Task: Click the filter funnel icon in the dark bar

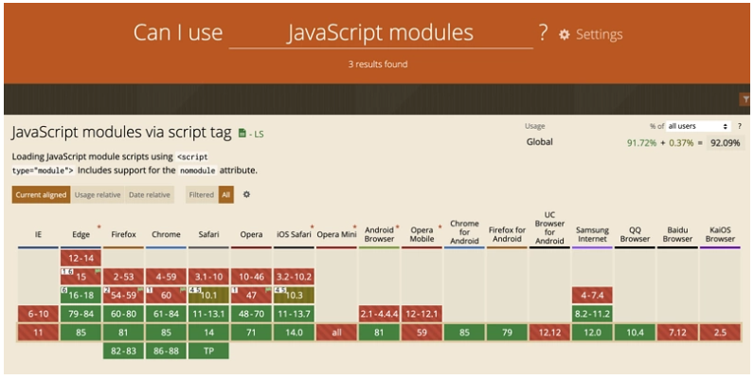Action: [745, 100]
